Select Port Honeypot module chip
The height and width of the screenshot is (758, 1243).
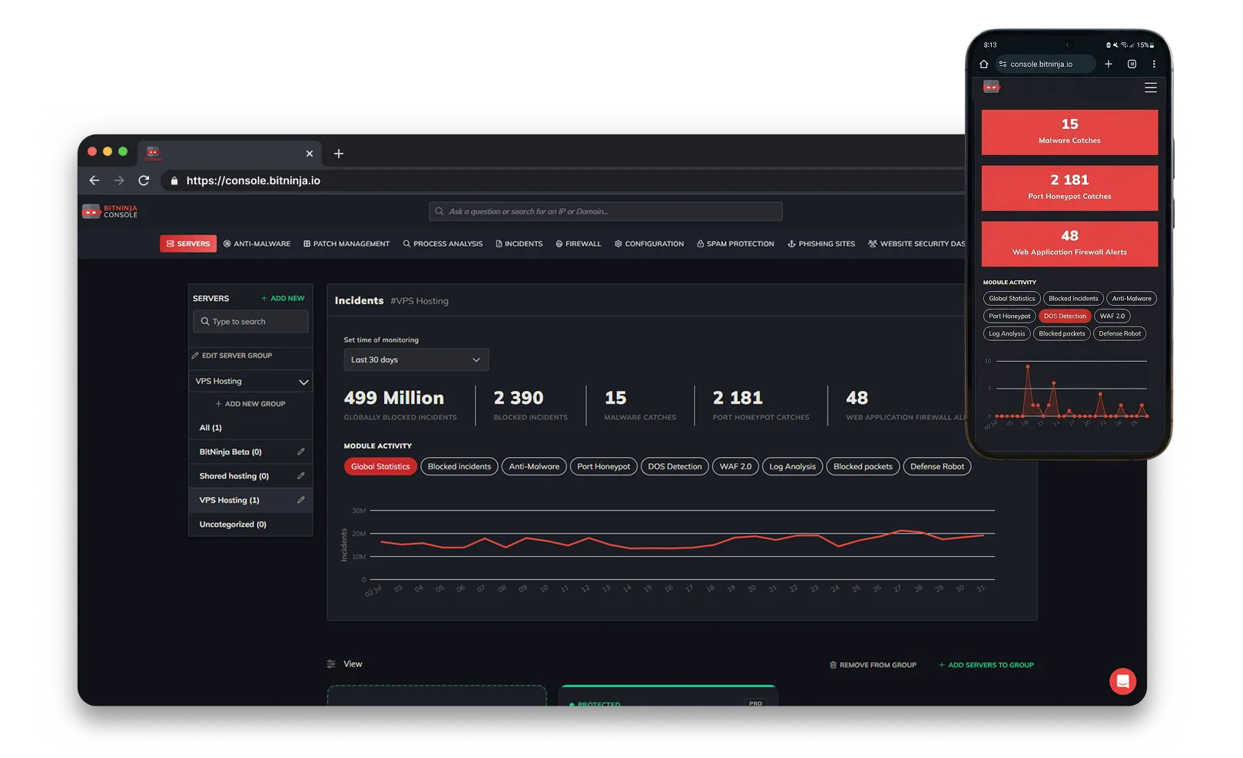[604, 466]
